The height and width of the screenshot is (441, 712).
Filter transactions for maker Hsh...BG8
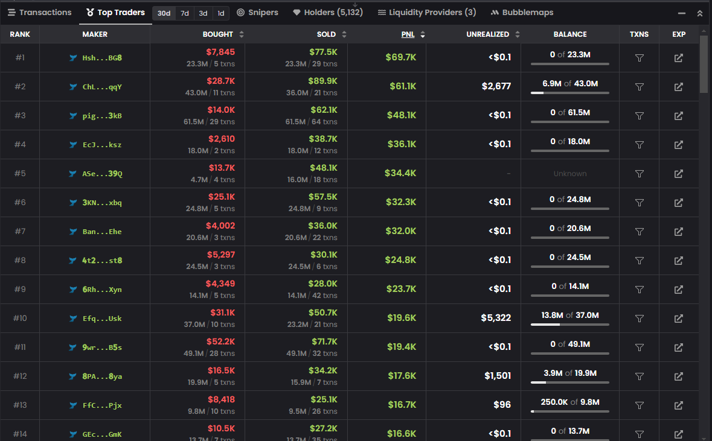click(639, 58)
